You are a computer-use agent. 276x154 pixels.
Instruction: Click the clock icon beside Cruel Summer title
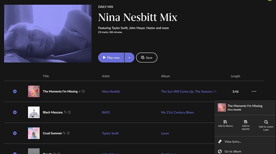(x=68, y=133)
